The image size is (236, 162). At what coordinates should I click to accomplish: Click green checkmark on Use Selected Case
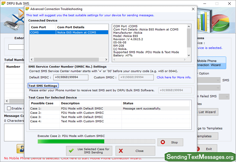(x=71, y=151)
